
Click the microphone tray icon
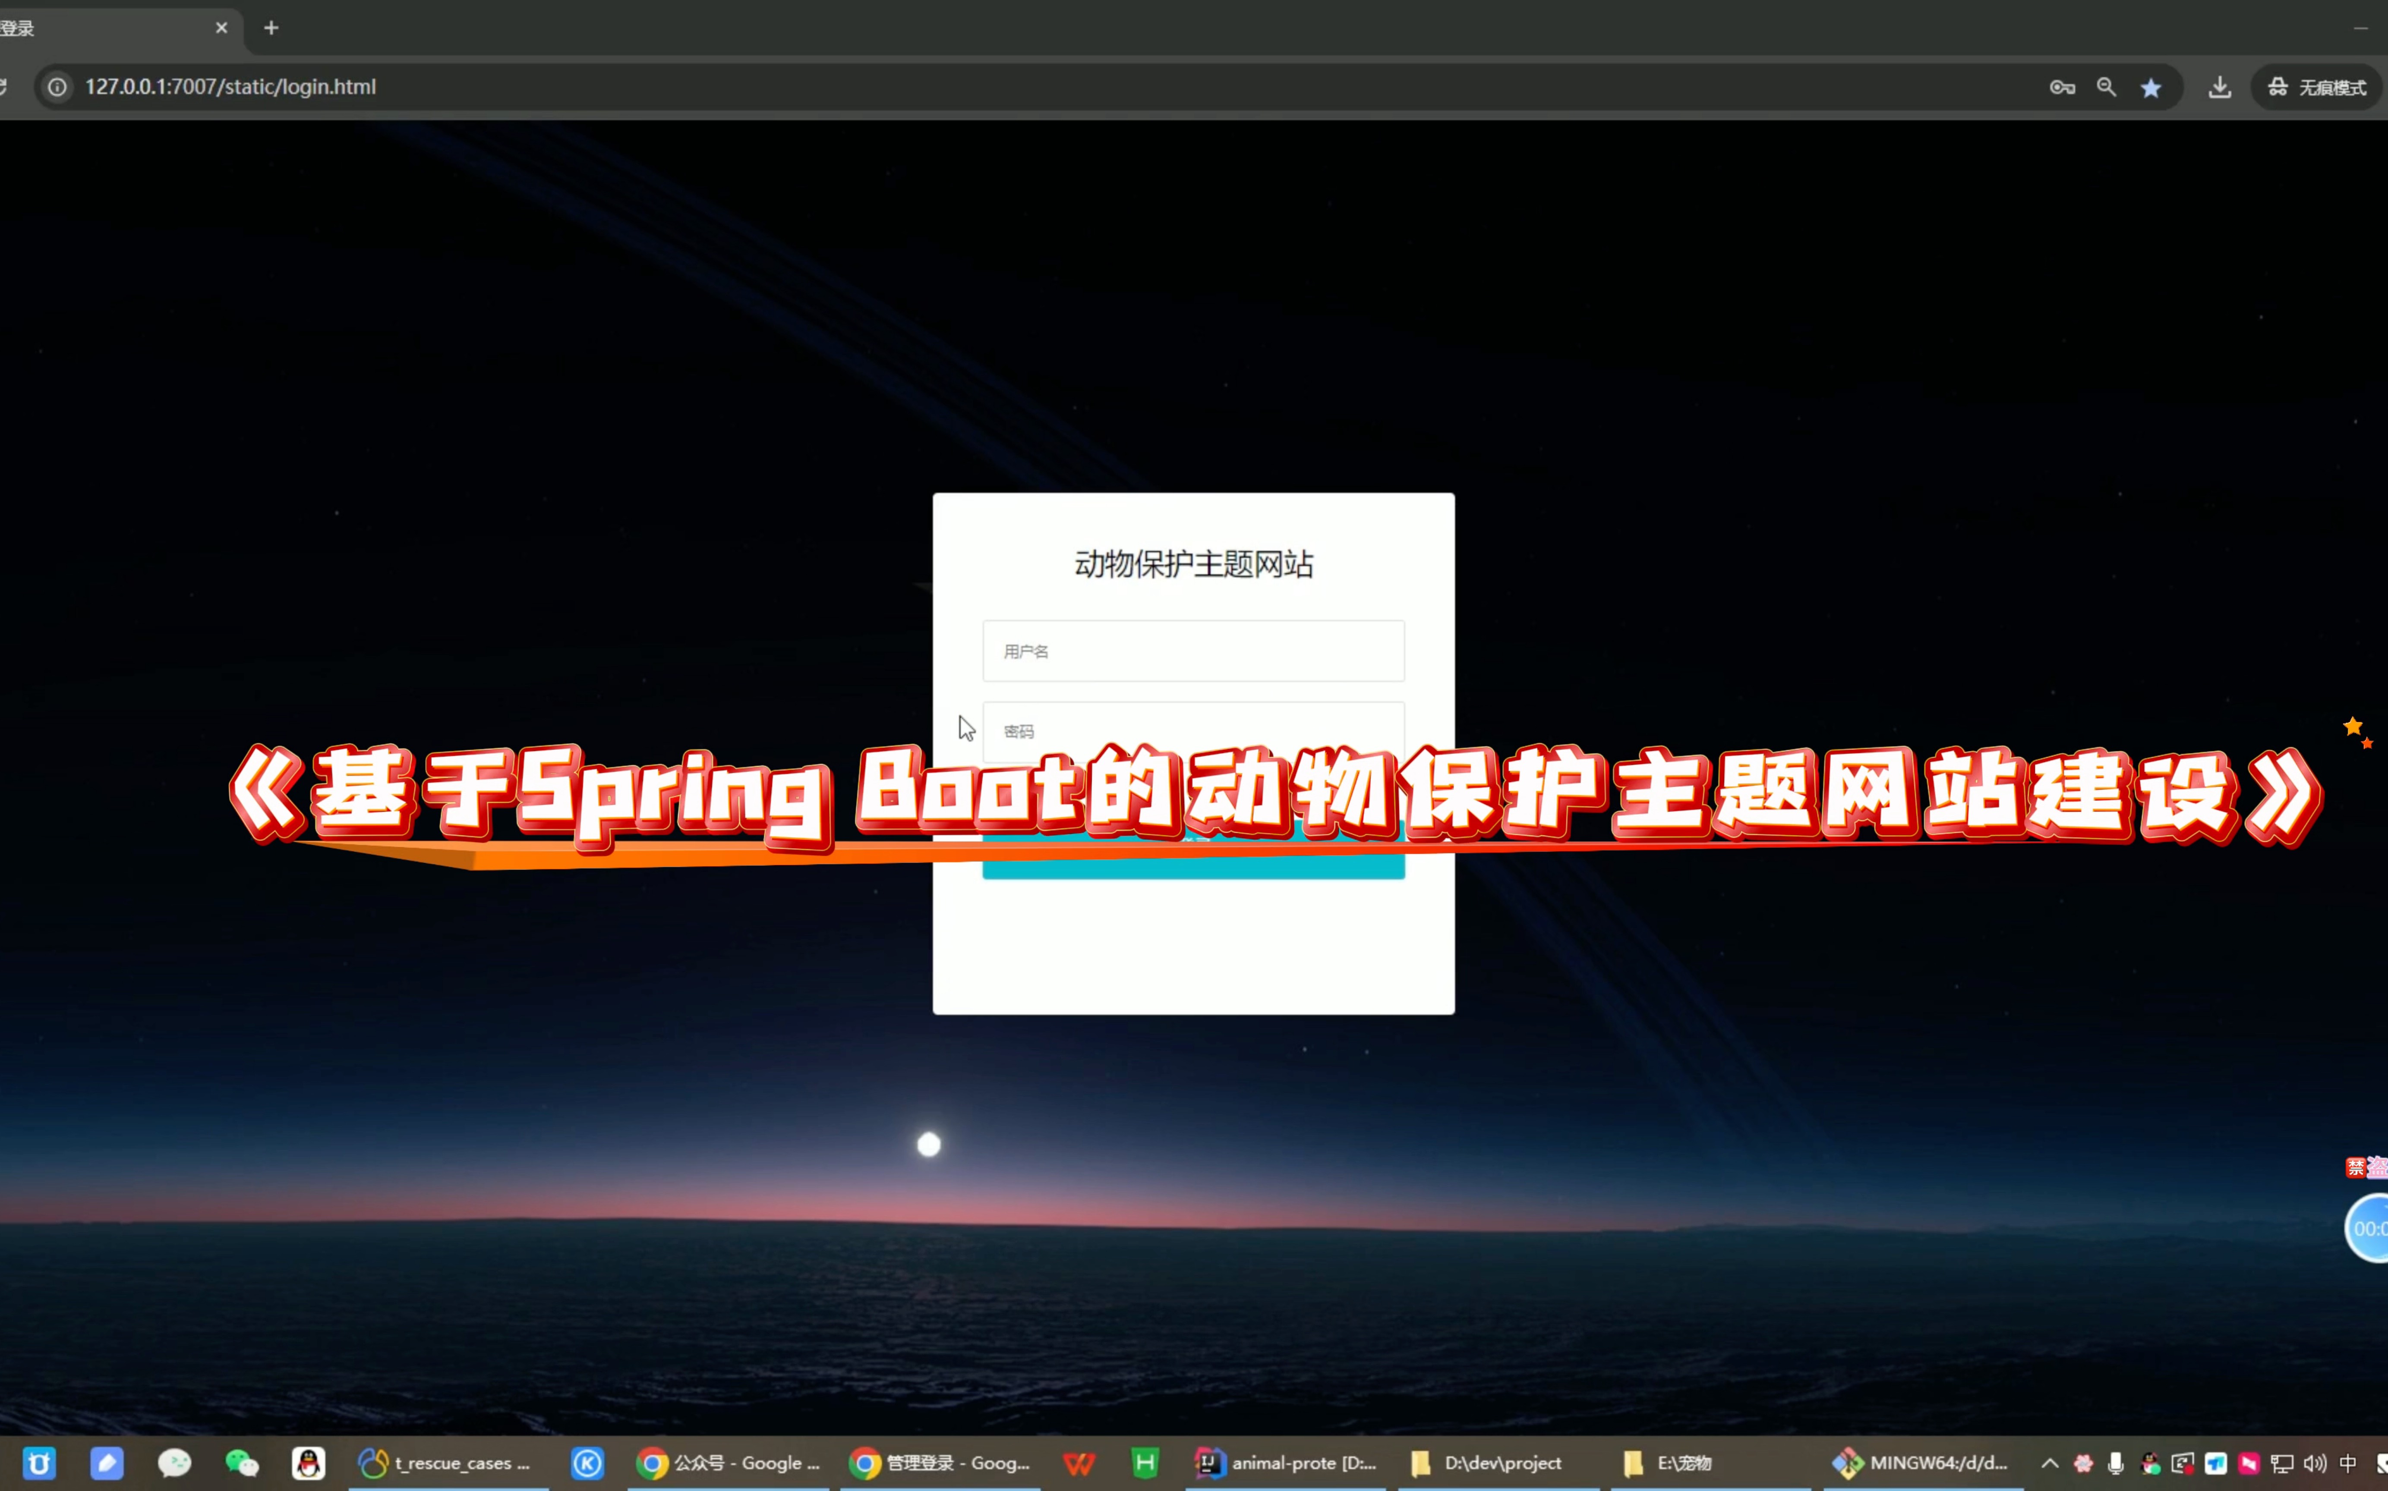point(2116,1463)
